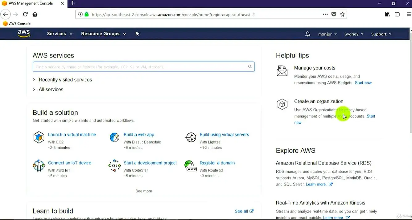Focus the find a service search field
The height and width of the screenshot is (220, 412).
click(144, 67)
